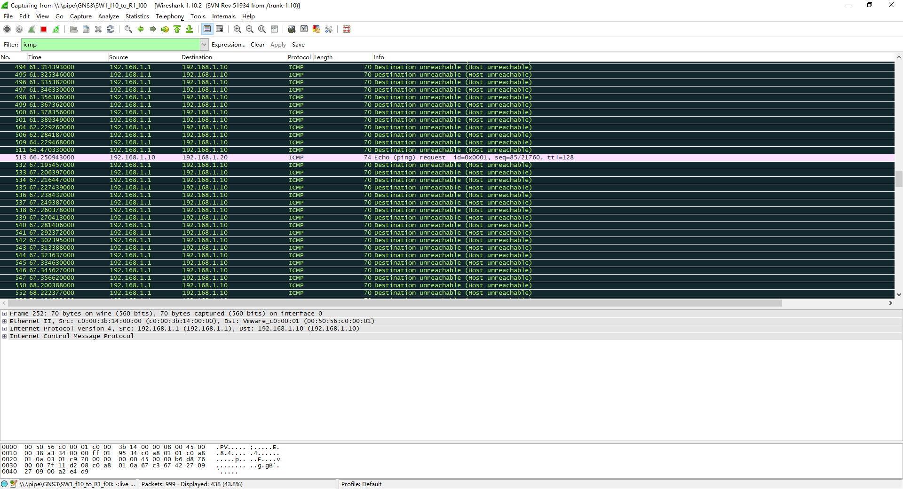Close this capture file

98,29
